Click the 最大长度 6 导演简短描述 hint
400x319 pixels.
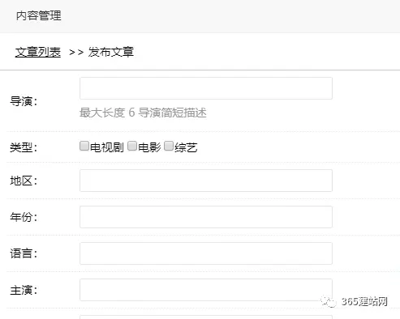tap(143, 113)
